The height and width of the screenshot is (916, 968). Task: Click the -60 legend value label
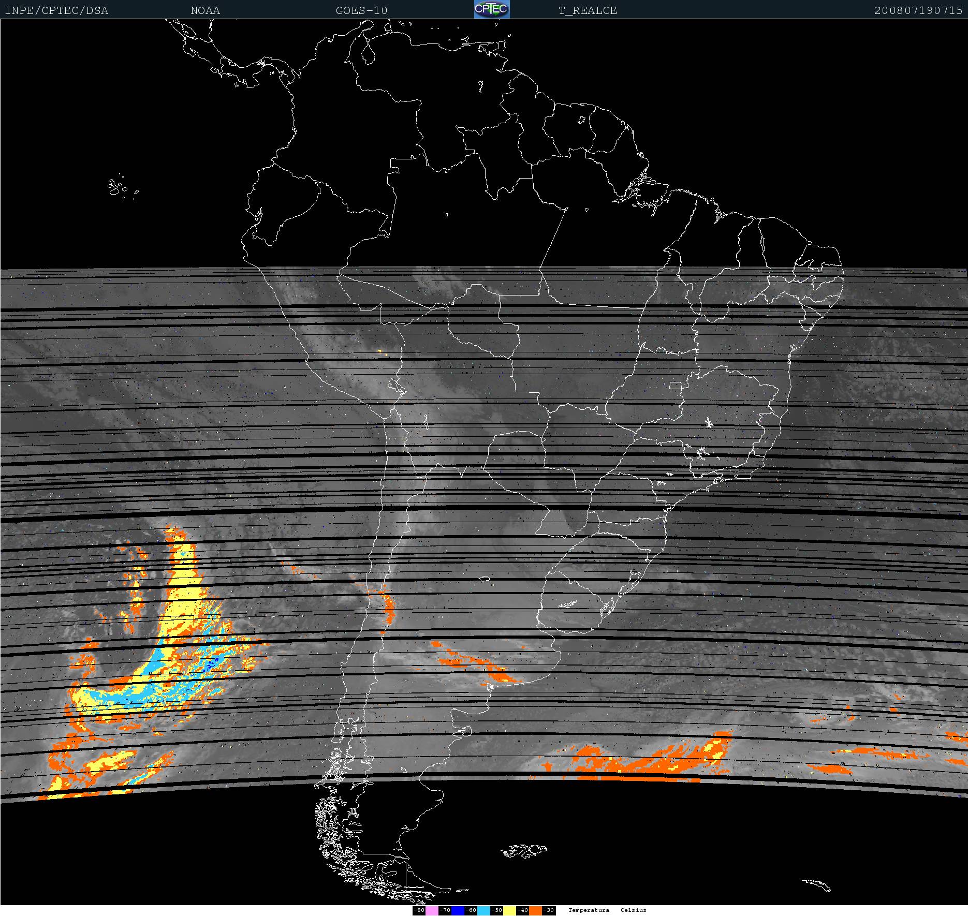[471, 910]
